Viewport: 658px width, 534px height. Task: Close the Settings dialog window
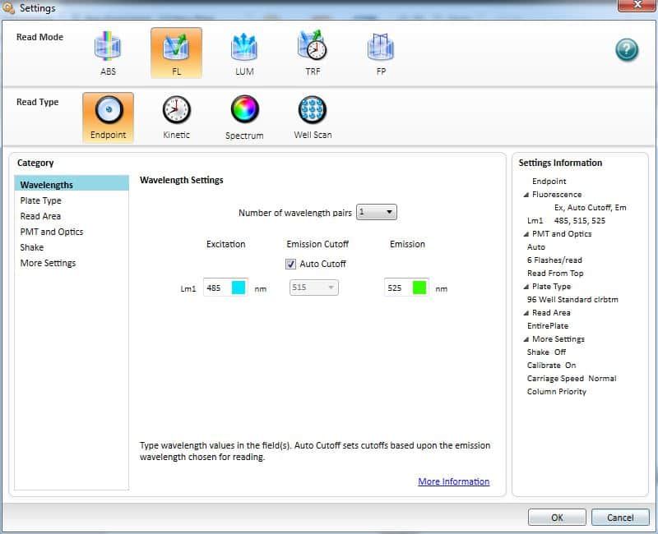point(637,5)
